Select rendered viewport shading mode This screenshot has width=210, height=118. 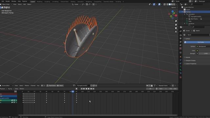pyautogui.click(x=174, y=4)
